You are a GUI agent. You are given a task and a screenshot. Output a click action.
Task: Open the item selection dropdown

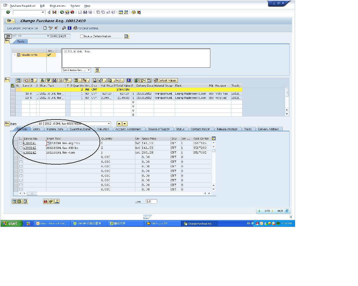(x=109, y=124)
